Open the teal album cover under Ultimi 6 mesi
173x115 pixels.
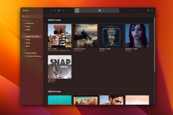pos(60,100)
